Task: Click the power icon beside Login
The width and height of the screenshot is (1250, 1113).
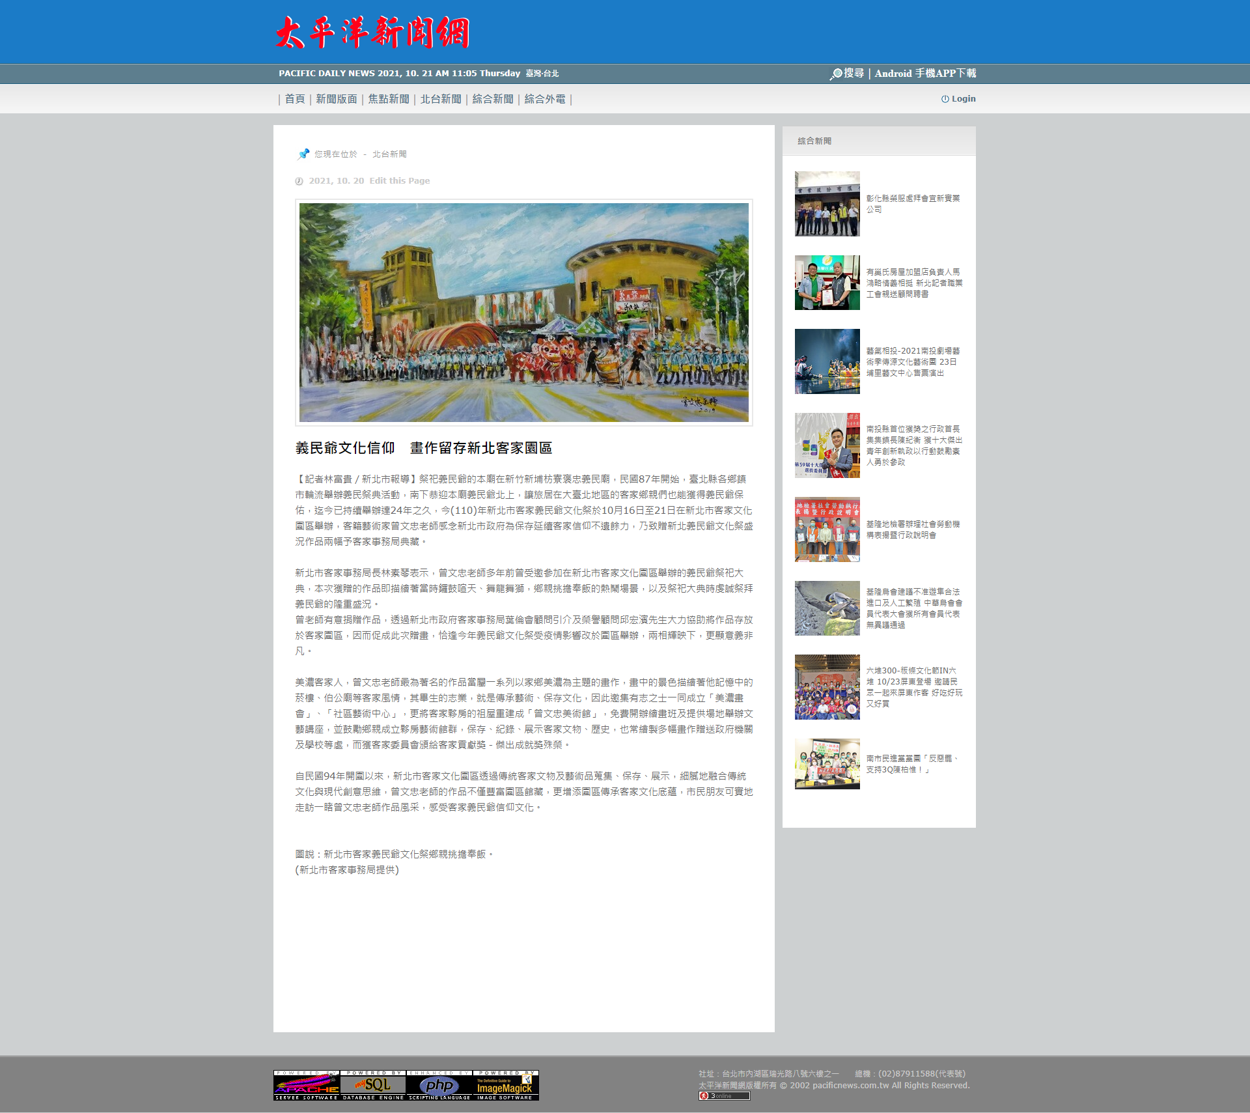Action: [945, 99]
